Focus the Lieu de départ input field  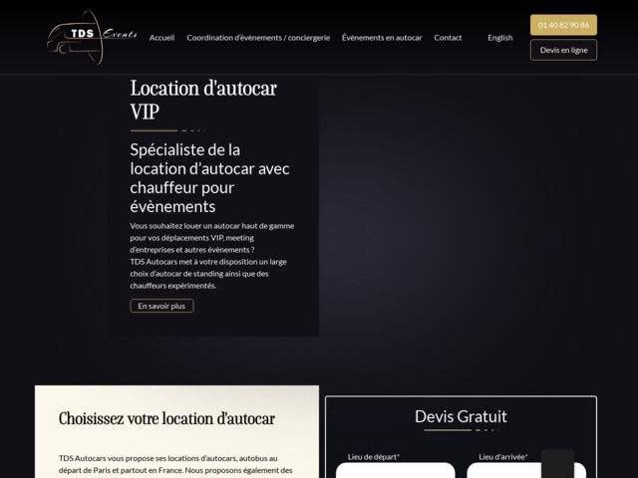point(395,471)
